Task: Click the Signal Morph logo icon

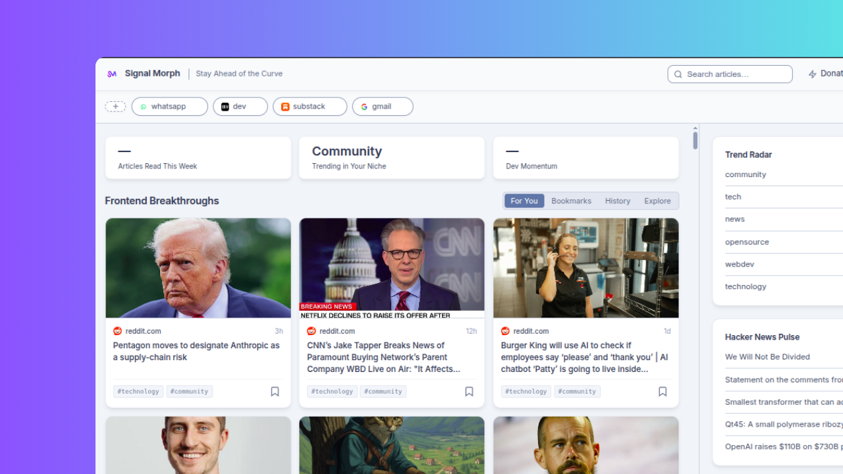Action: pyautogui.click(x=112, y=74)
